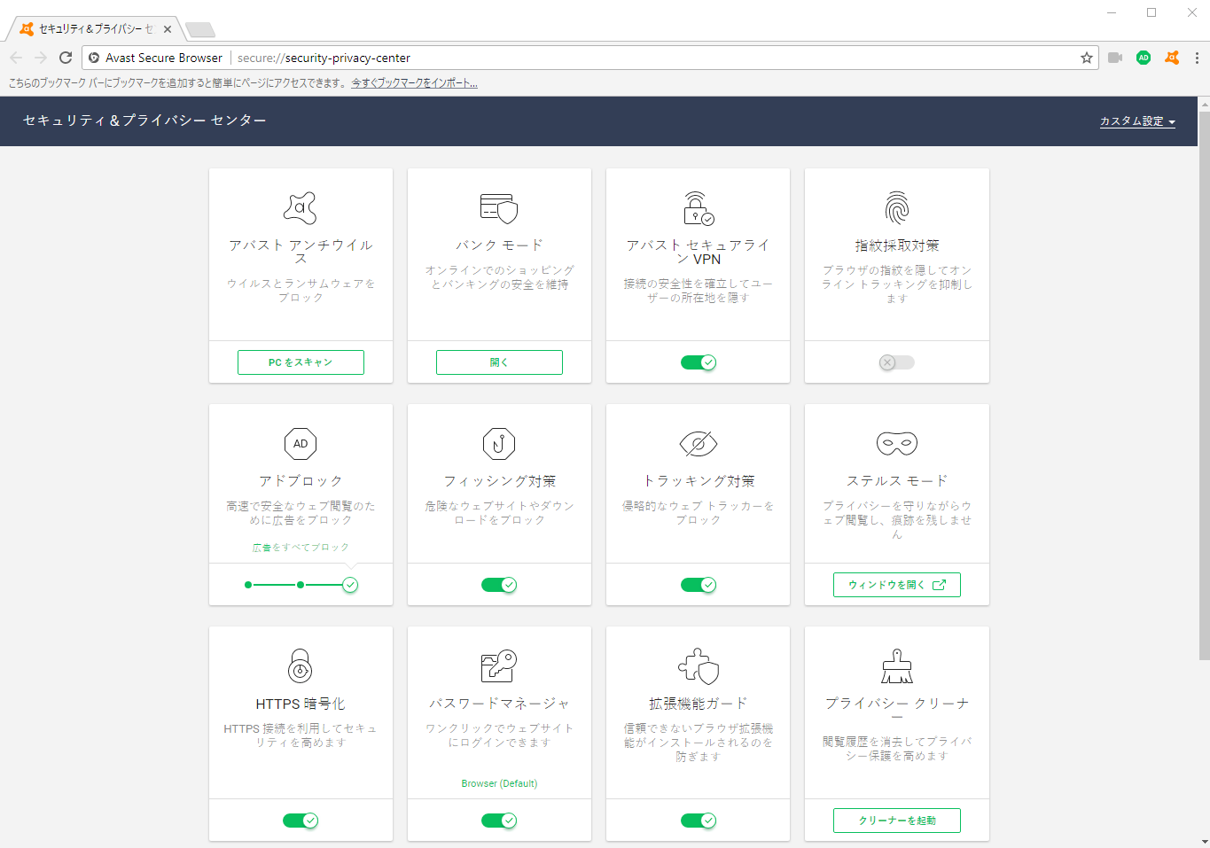The image size is (1210, 848).
Task: Click the AD Adblock hexagon icon
Action: [301, 444]
